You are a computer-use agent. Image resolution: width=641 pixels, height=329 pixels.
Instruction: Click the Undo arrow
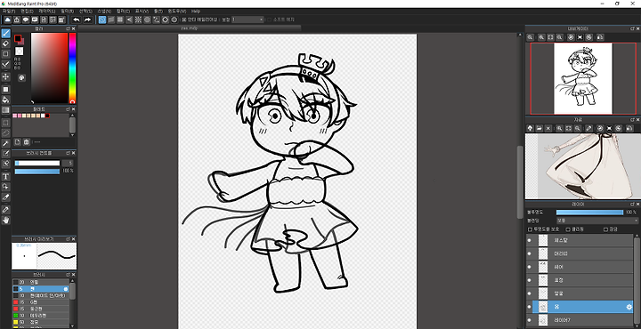[x=77, y=20]
